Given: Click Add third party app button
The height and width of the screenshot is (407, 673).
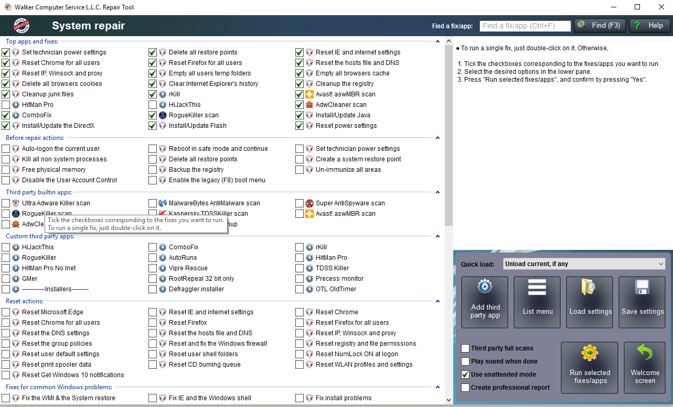Looking at the screenshot, I should pos(485,302).
